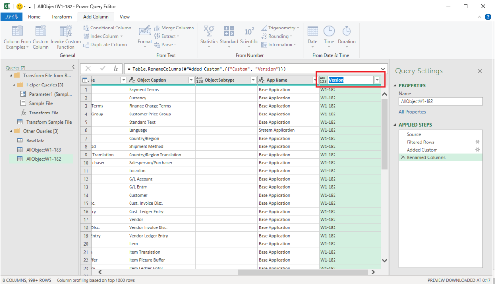Collapse the Queries pane

73,67
